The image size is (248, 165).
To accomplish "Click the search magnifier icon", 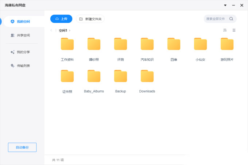I will tap(231, 19).
